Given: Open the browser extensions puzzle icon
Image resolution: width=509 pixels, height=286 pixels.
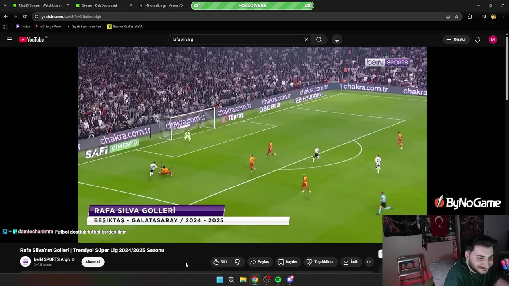Looking at the screenshot, I should (470, 17).
